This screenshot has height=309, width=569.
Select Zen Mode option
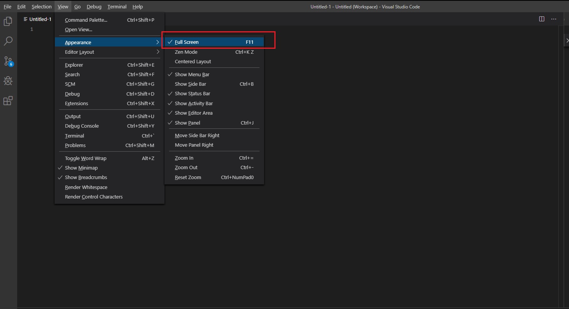click(214, 52)
